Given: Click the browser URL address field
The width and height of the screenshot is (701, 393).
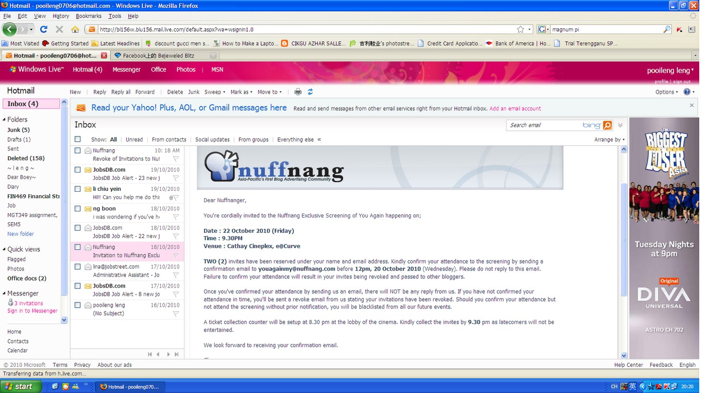Looking at the screenshot, I should (307, 29).
